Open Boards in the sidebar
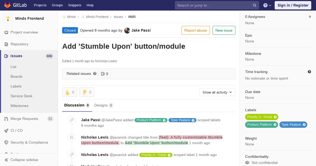Viewport: 316px width, 166px height. [x=16, y=76]
